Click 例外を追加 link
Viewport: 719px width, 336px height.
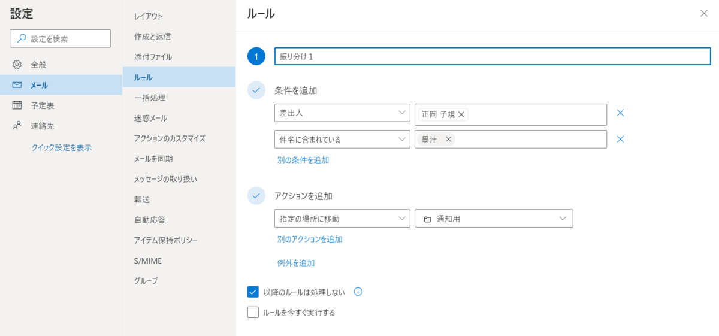[296, 263]
